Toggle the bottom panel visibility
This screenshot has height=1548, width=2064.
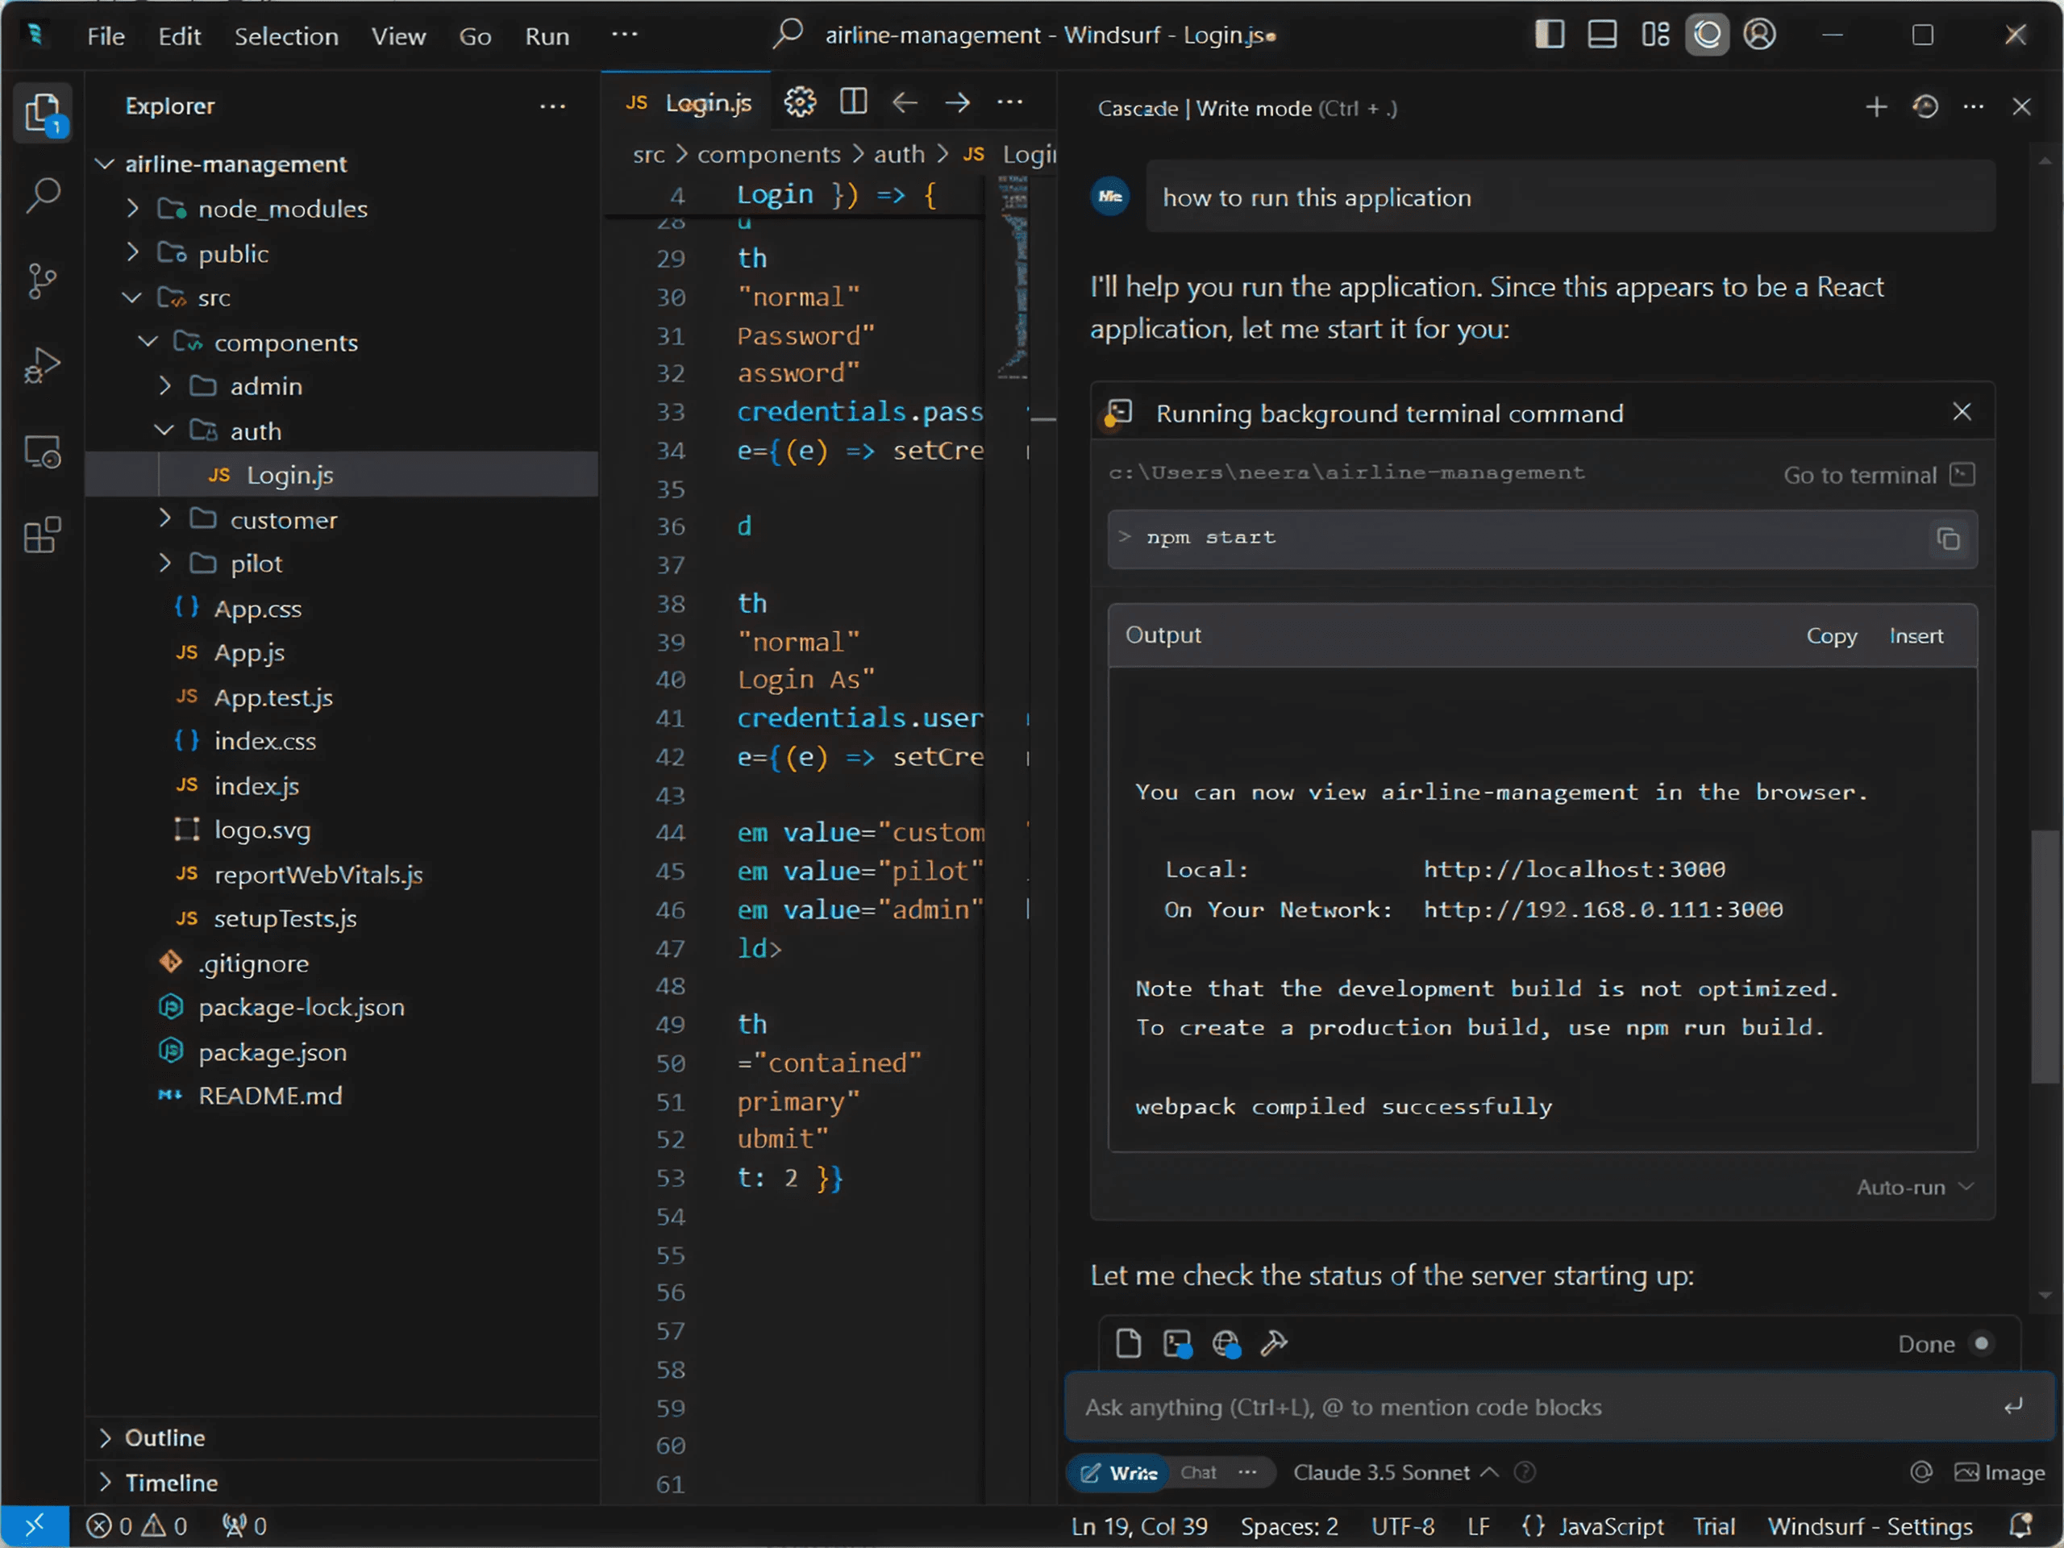1602,35
